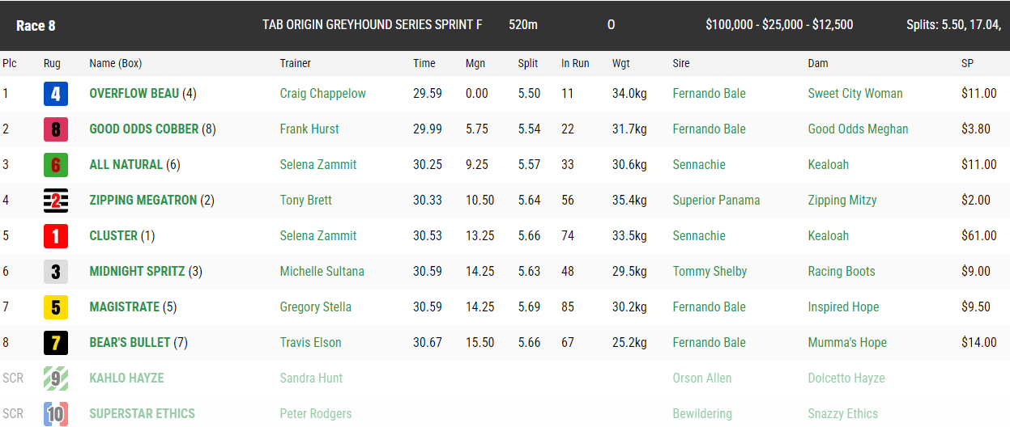
Task: Click the red rug 1 icon
Action: pos(55,236)
